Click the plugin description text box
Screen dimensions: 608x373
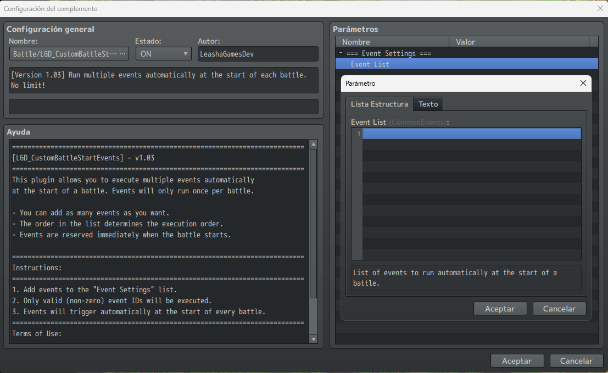pos(164,80)
